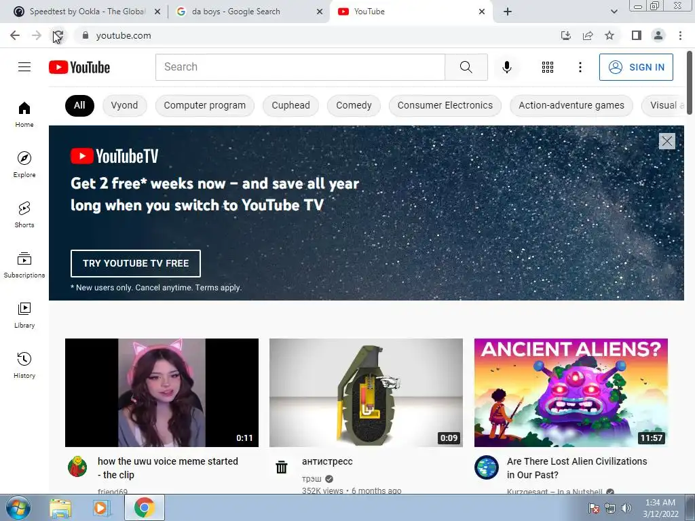Screen dimensions: 695x521
Task: Open Subscriptions in sidebar
Action: pyautogui.click(x=24, y=265)
